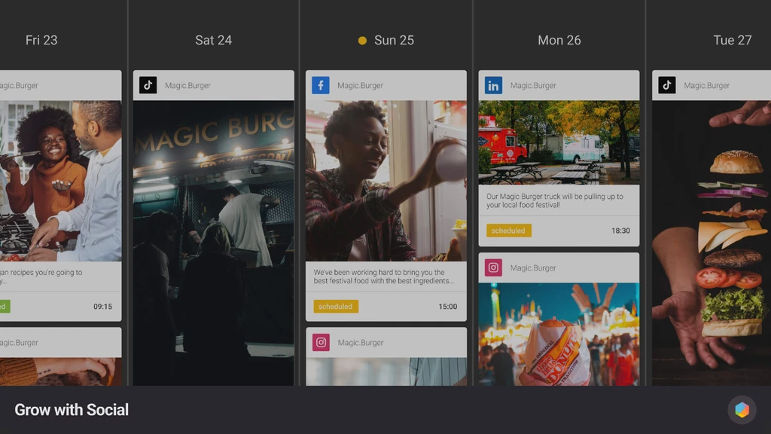
Task: Click the hexagon logo in bottom bar
Action: coord(742,410)
